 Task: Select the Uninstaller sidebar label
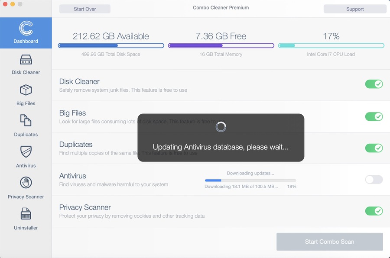pos(26,228)
